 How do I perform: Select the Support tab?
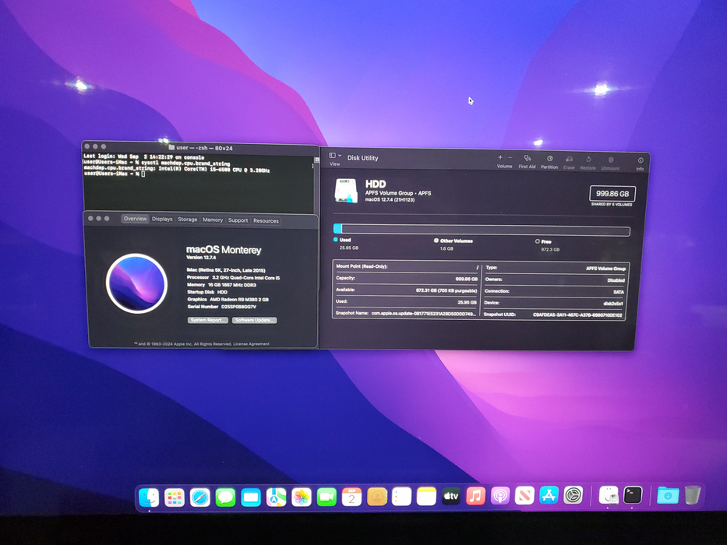(238, 220)
